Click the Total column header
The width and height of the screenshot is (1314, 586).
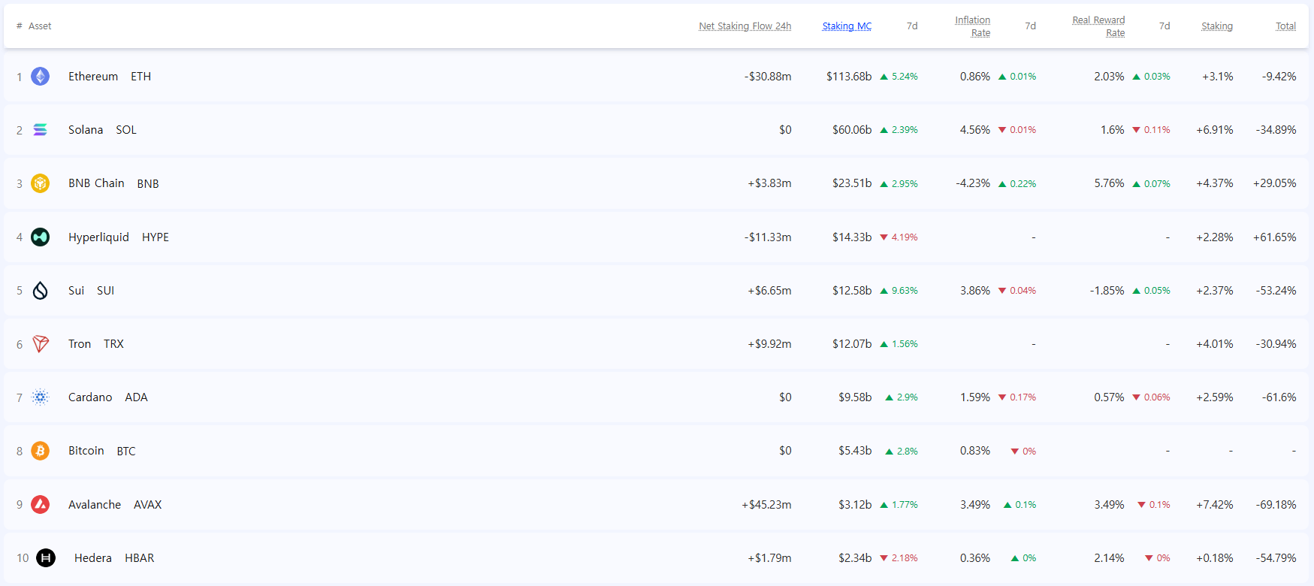1285,26
